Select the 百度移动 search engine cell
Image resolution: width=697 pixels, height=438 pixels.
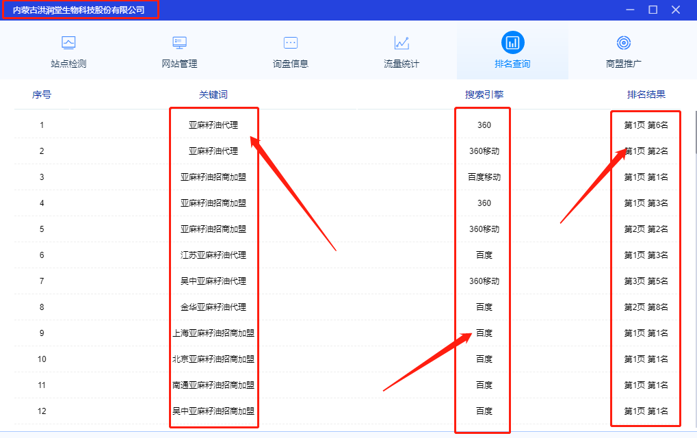click(x=482, y=177)
